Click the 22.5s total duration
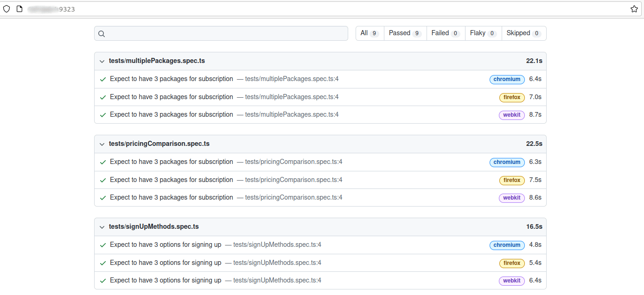The width and height of the screenshot is (644, 295). [x=534, y=144]
